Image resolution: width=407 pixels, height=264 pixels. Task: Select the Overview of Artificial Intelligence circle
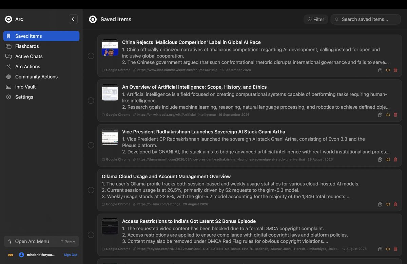(x=91, y=101)
